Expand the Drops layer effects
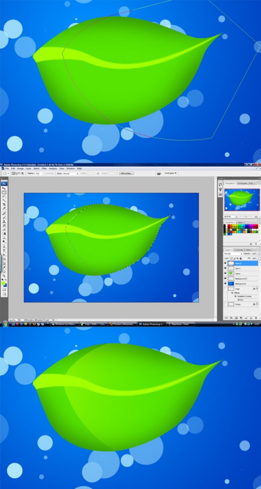Image resolution: width=261 pixels, height=489 pixels. (257, 304)
